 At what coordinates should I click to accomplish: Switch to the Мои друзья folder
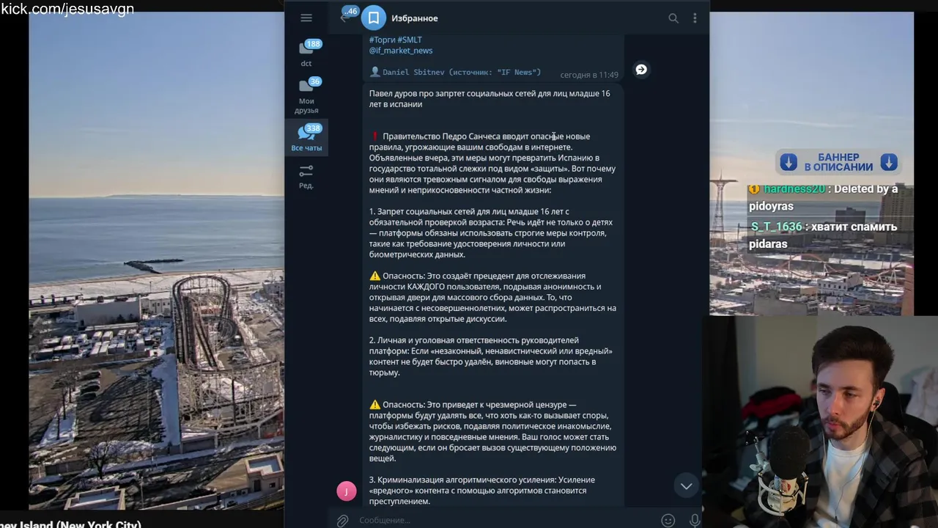pos(306,96)
